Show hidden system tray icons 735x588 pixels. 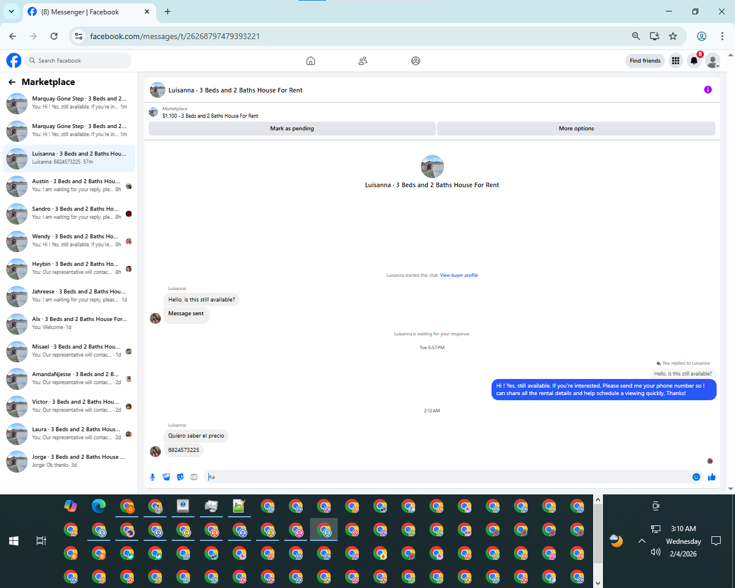(x=642, y=541)
